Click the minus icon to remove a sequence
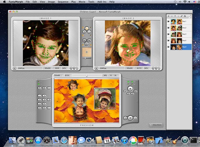Screen dimensions: 200x147 172,16
